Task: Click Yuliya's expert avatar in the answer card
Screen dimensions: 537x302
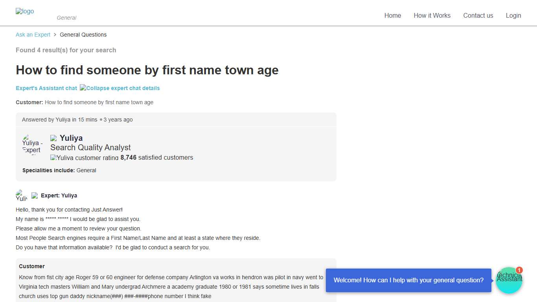Action: click(x=33, y=145)
